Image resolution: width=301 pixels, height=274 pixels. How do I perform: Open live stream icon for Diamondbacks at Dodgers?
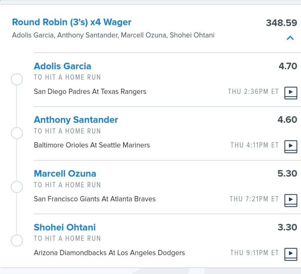pos(291,254)
